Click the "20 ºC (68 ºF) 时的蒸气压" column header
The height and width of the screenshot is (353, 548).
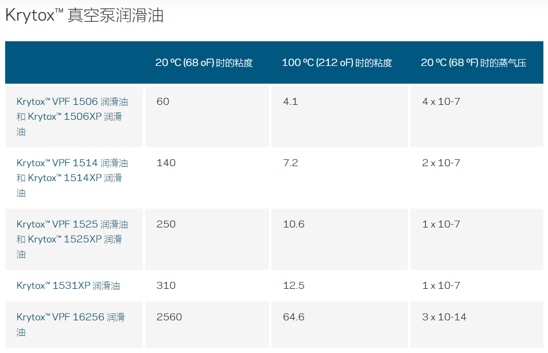click(x=473, y=63)
